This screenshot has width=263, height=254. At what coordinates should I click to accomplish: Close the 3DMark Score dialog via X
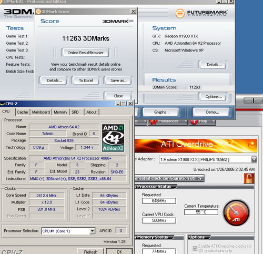pos(133,12)
